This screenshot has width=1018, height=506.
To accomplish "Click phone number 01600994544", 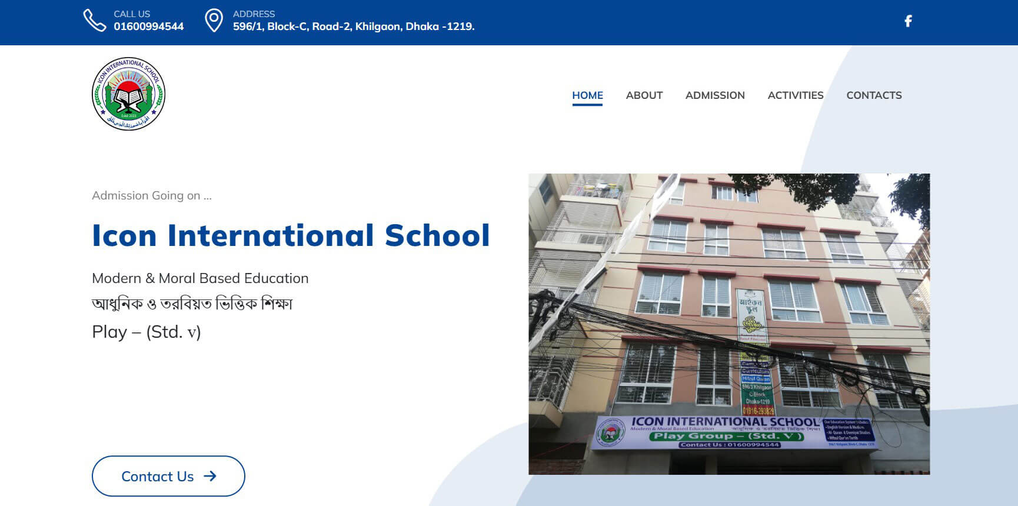I will 149,26.
